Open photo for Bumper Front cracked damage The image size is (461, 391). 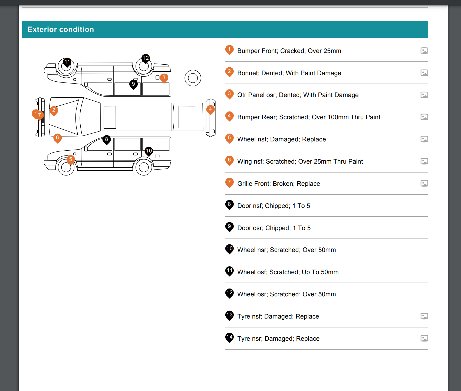click(424, 51)
